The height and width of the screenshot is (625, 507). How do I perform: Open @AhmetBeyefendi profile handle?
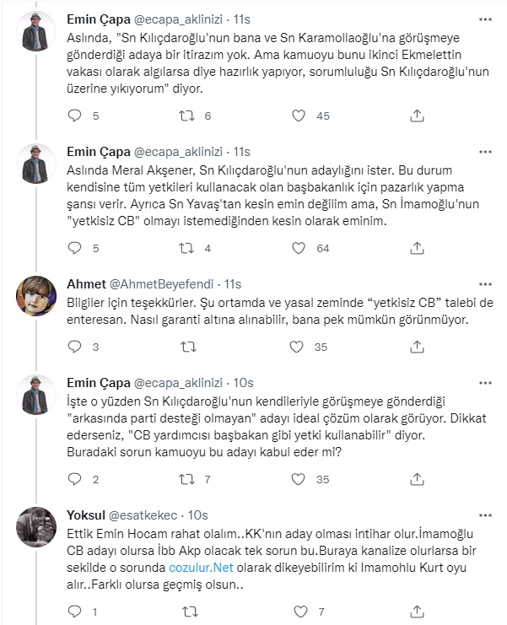[161, 284]
